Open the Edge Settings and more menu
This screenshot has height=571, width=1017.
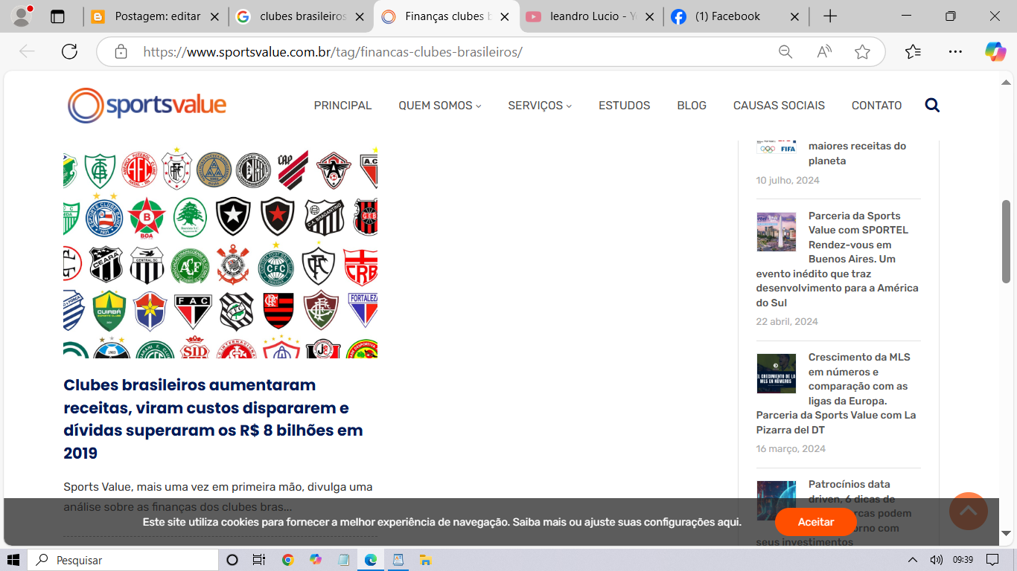(x=955, y=51)
